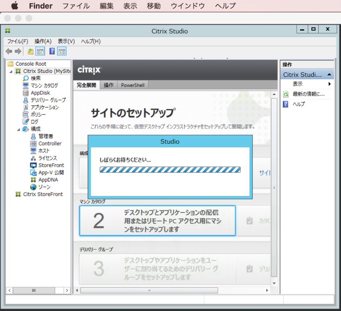
Task: Click the マシン カタログ section label
Action: [x=92, y=201]
